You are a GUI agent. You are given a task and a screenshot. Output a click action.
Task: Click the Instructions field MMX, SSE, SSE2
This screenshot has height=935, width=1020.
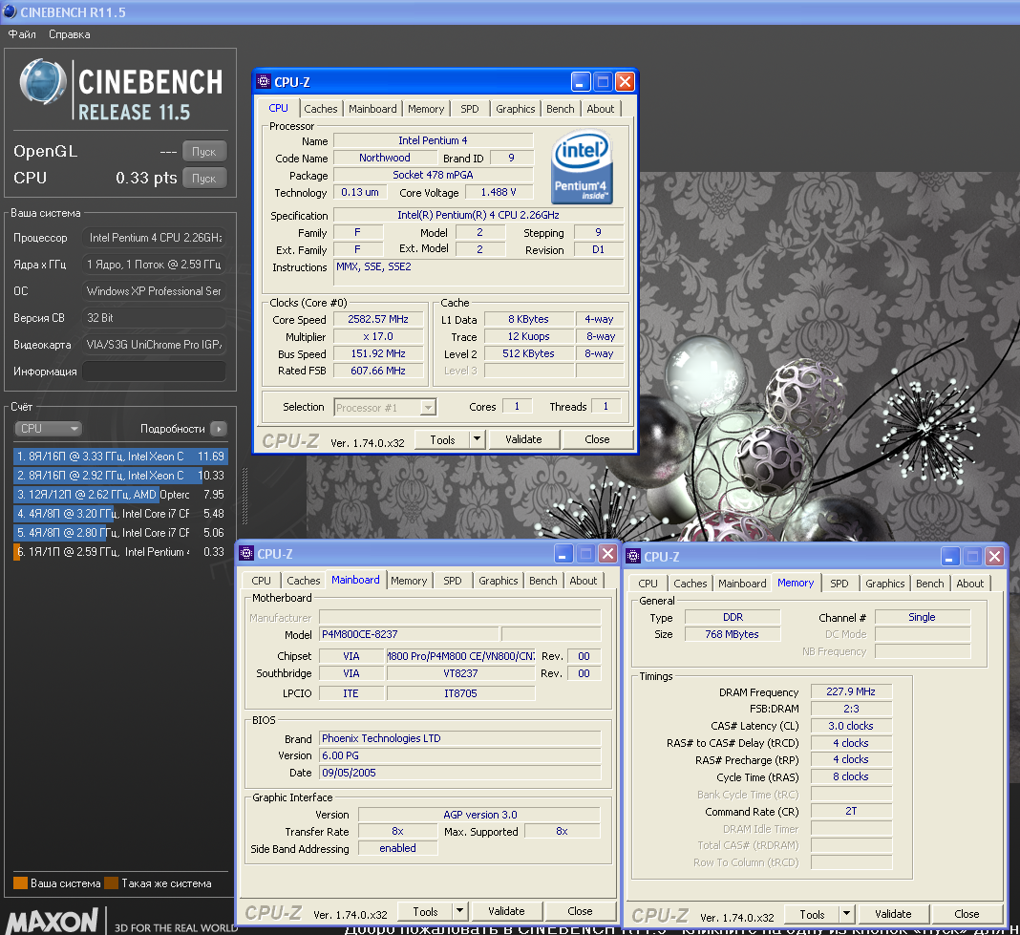pos(478,272)
